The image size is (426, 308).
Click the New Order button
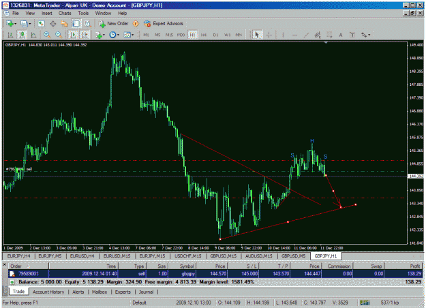tap(113, 24)
